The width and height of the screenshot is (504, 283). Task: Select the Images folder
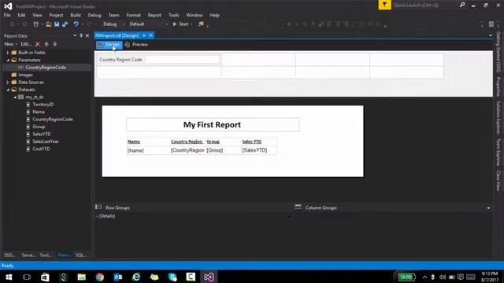(25, 75)
